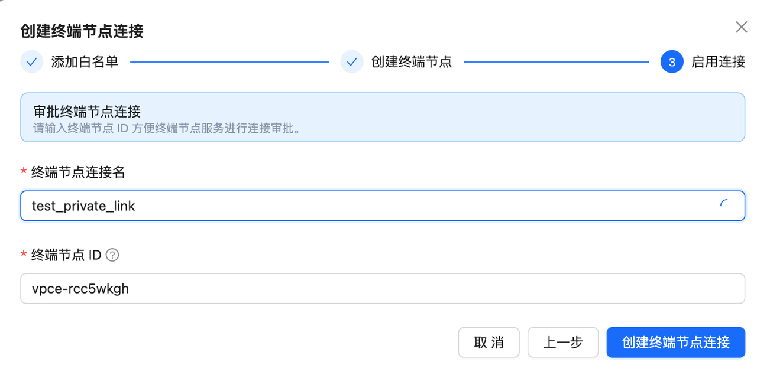
Task: Focus the 终端节点 ID field showing vpce-rcc5wkgh
Action: (383, 289)
